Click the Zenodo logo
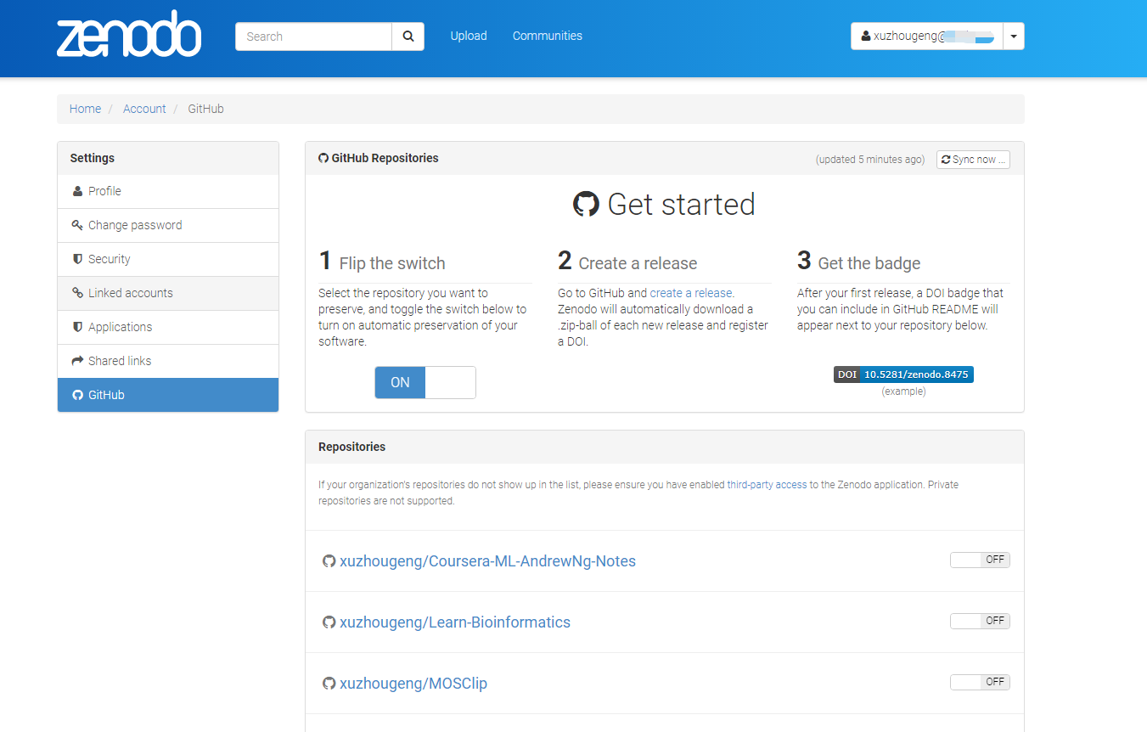This screenshot has width=1147, height=732. pos(129,34)
